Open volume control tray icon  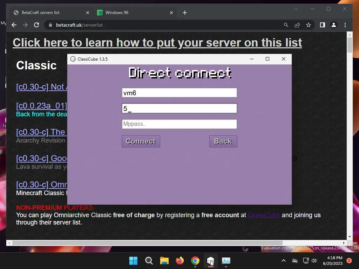(314, 261)
